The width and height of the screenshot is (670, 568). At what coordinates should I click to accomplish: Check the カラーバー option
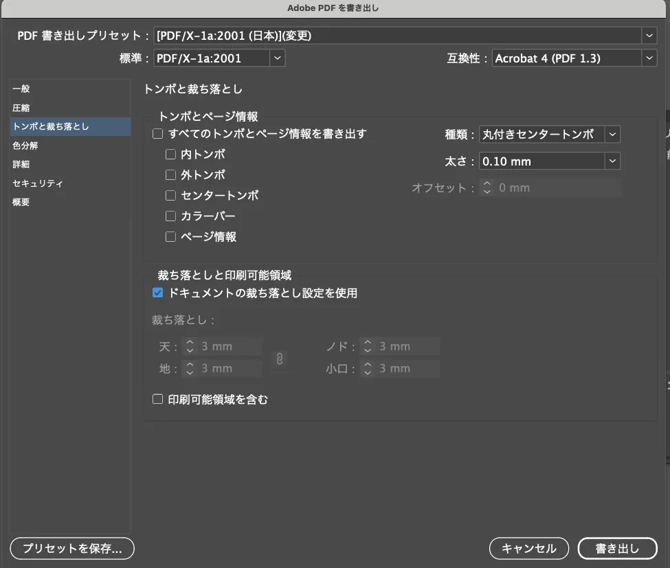pos(170,216)
